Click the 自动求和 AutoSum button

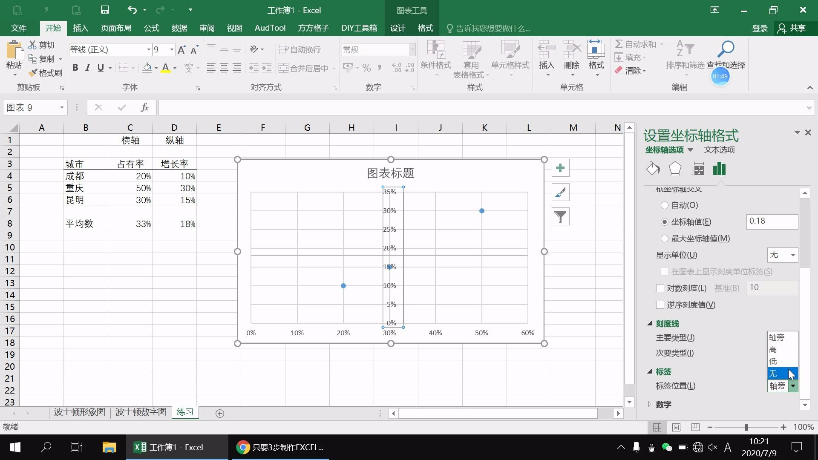click(635, 44)
